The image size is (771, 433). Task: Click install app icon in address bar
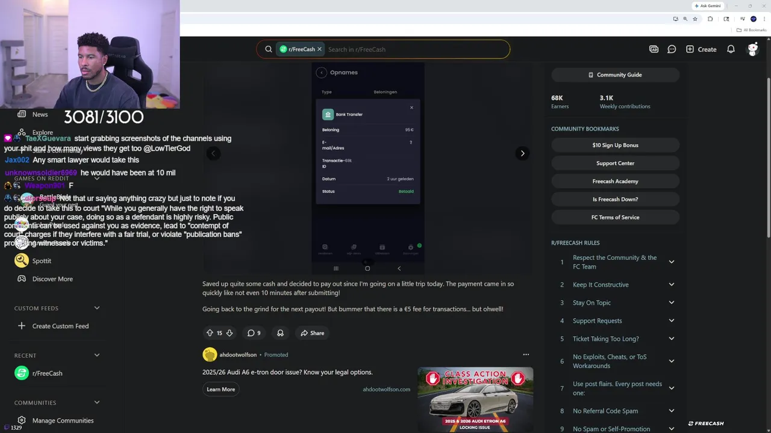point(675,19)
